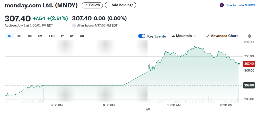Click the 7/3 date label
This screenshot has width=261, height=114.
(148, 109)
